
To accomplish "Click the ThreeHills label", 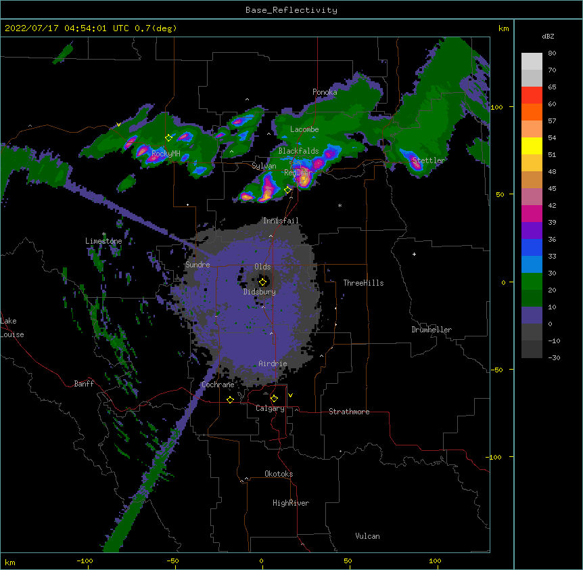I will (x=363, y=283).
